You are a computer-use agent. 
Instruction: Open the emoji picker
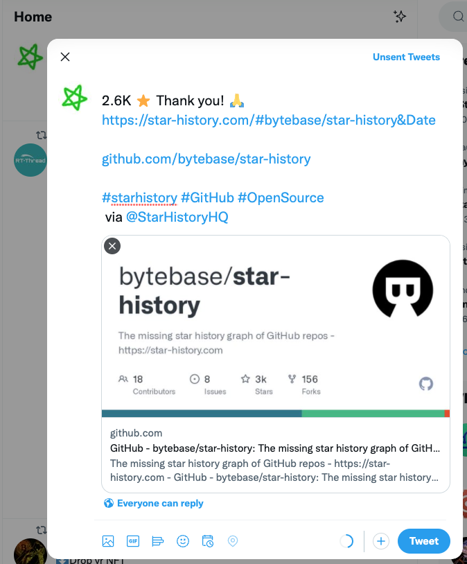[x=183, y=541]
